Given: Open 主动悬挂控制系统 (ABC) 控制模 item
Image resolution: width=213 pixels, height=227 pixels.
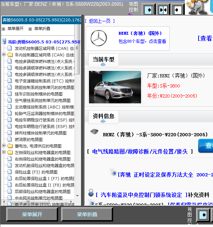Looking at the screenshot, I should (x=44, y=107).
